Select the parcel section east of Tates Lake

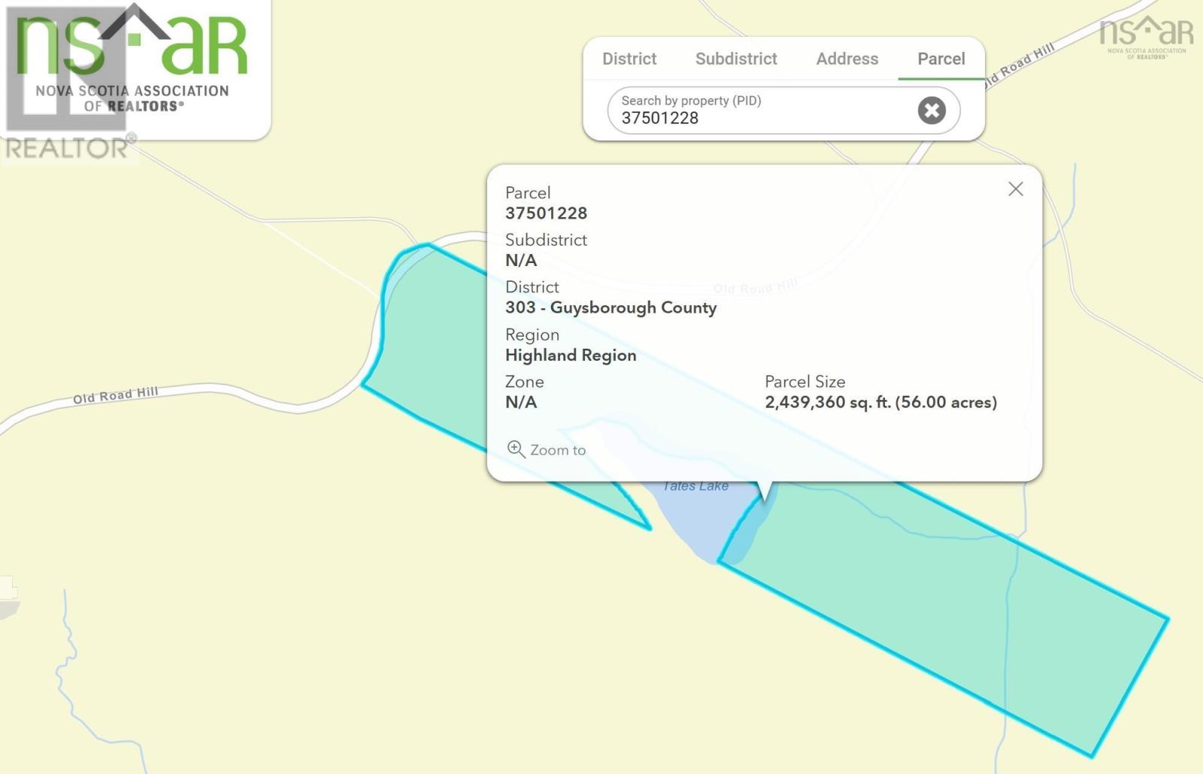pos(940,601)
